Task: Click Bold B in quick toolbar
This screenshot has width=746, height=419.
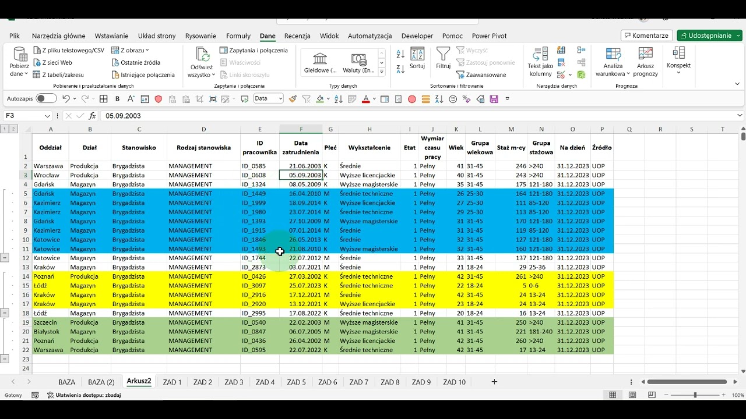Action: tap(117, 99)
